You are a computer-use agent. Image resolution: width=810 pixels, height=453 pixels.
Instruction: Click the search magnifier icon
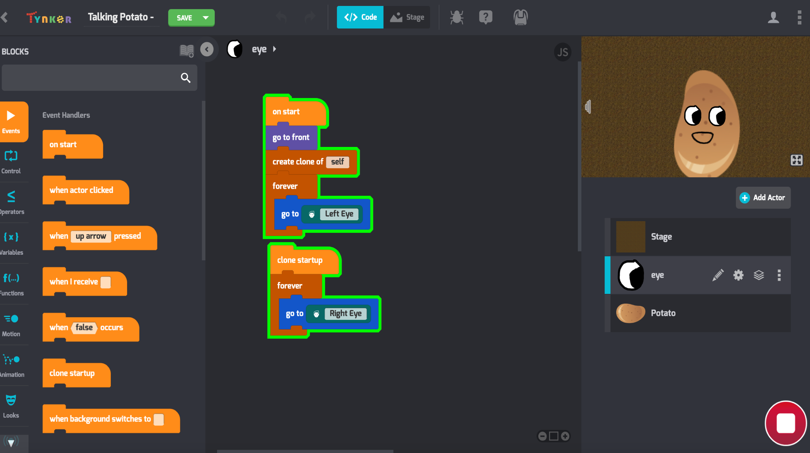point(186,78)
